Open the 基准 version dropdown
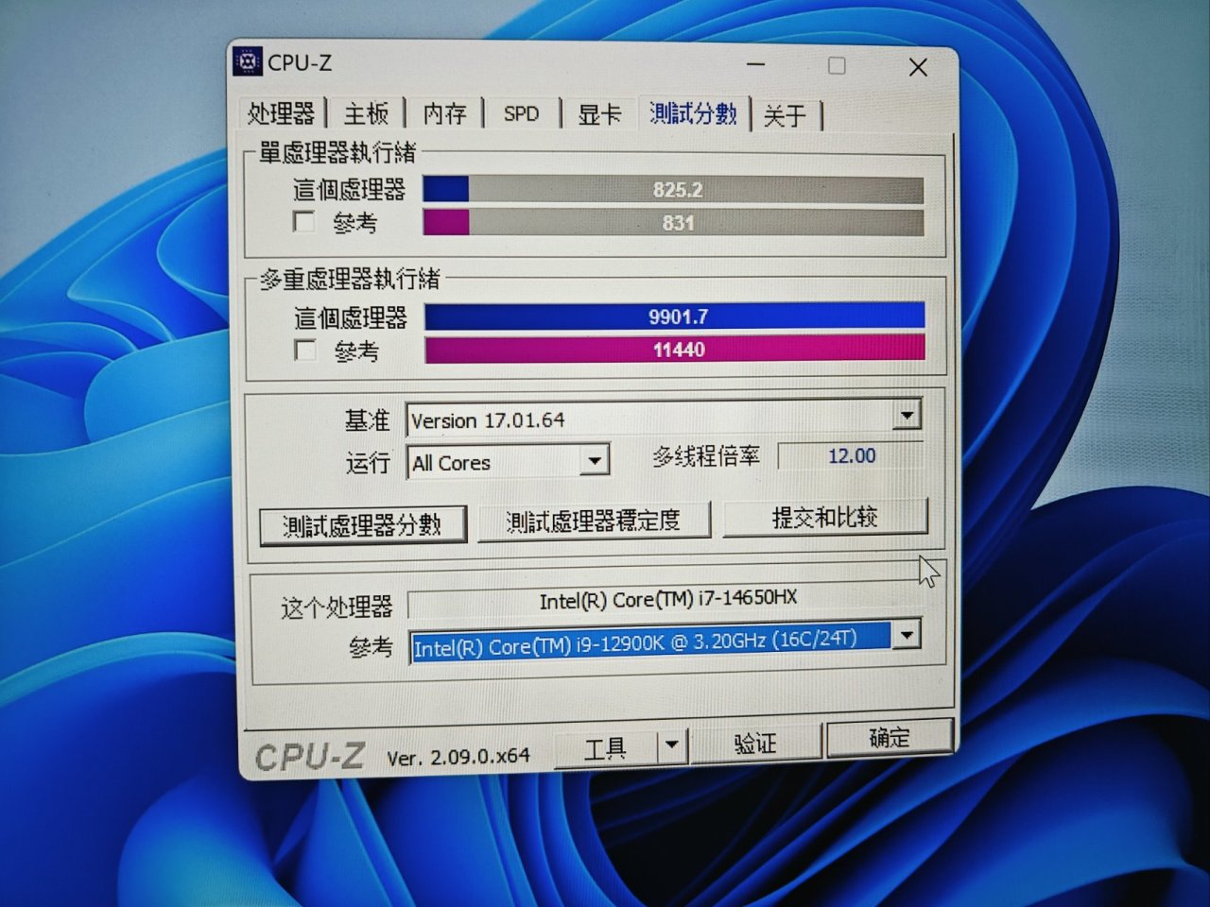This screenshot has height=907, width=1210. 665,419
